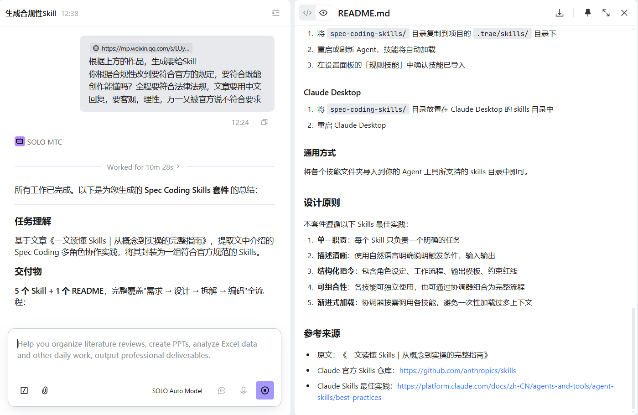Stop generation with the purple button

[265, 390]
